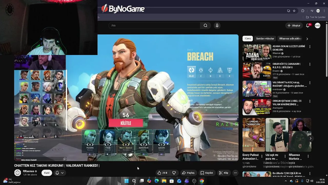Click the Katıl join button
Image resolution: width=328 pixels, height=185 pixels.
pos(47,173)
